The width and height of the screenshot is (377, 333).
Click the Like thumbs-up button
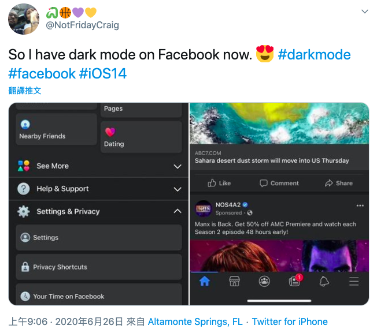pos(219,183)
